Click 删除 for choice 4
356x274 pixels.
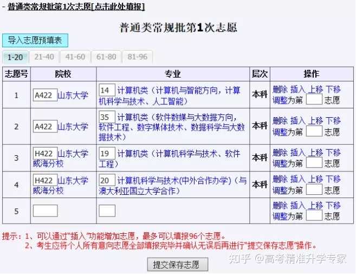click(280, 179)
